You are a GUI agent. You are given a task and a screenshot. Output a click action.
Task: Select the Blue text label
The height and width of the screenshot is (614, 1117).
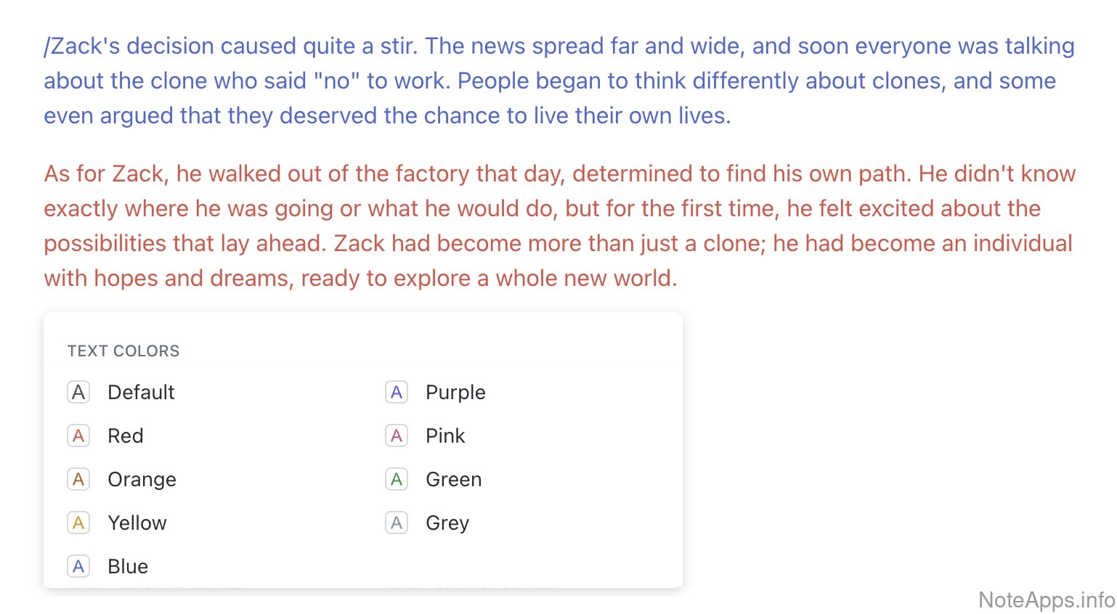[128, 567]
